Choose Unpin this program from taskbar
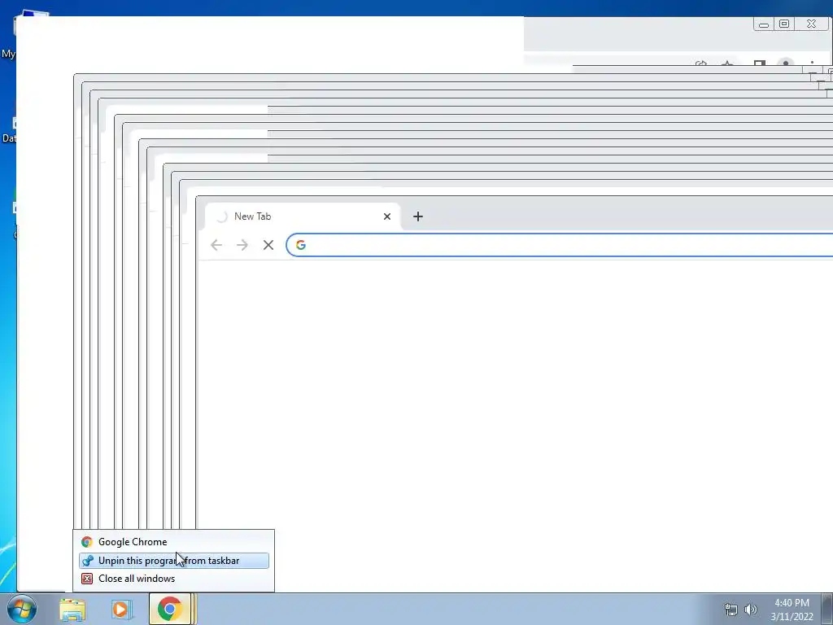This screenshot has width=833, height=625. [x=174, y=560]
